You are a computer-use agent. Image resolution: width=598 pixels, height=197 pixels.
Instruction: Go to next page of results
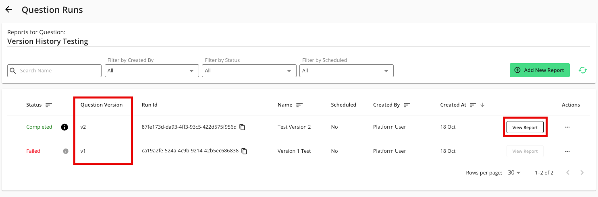point(581,172)
